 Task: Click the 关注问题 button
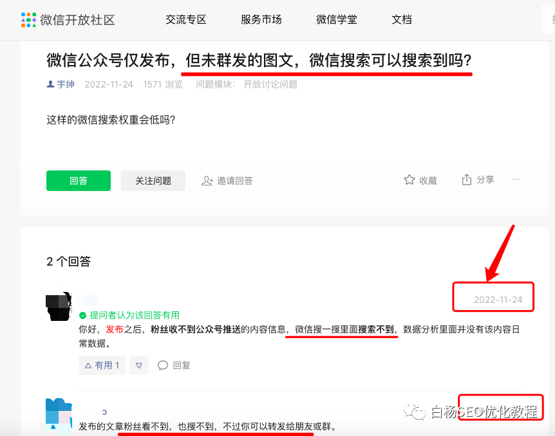tap(153, 181)
